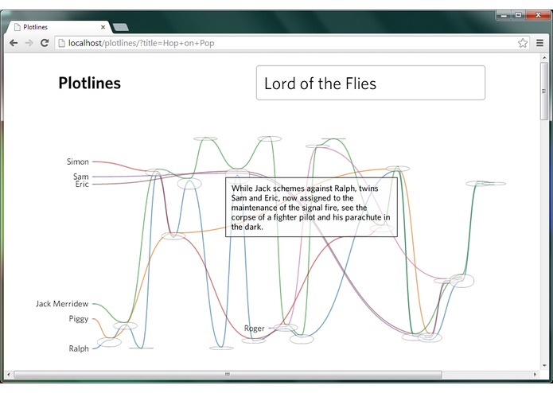Select the Sam character label

pyautogui.click(x=81, y=177)
